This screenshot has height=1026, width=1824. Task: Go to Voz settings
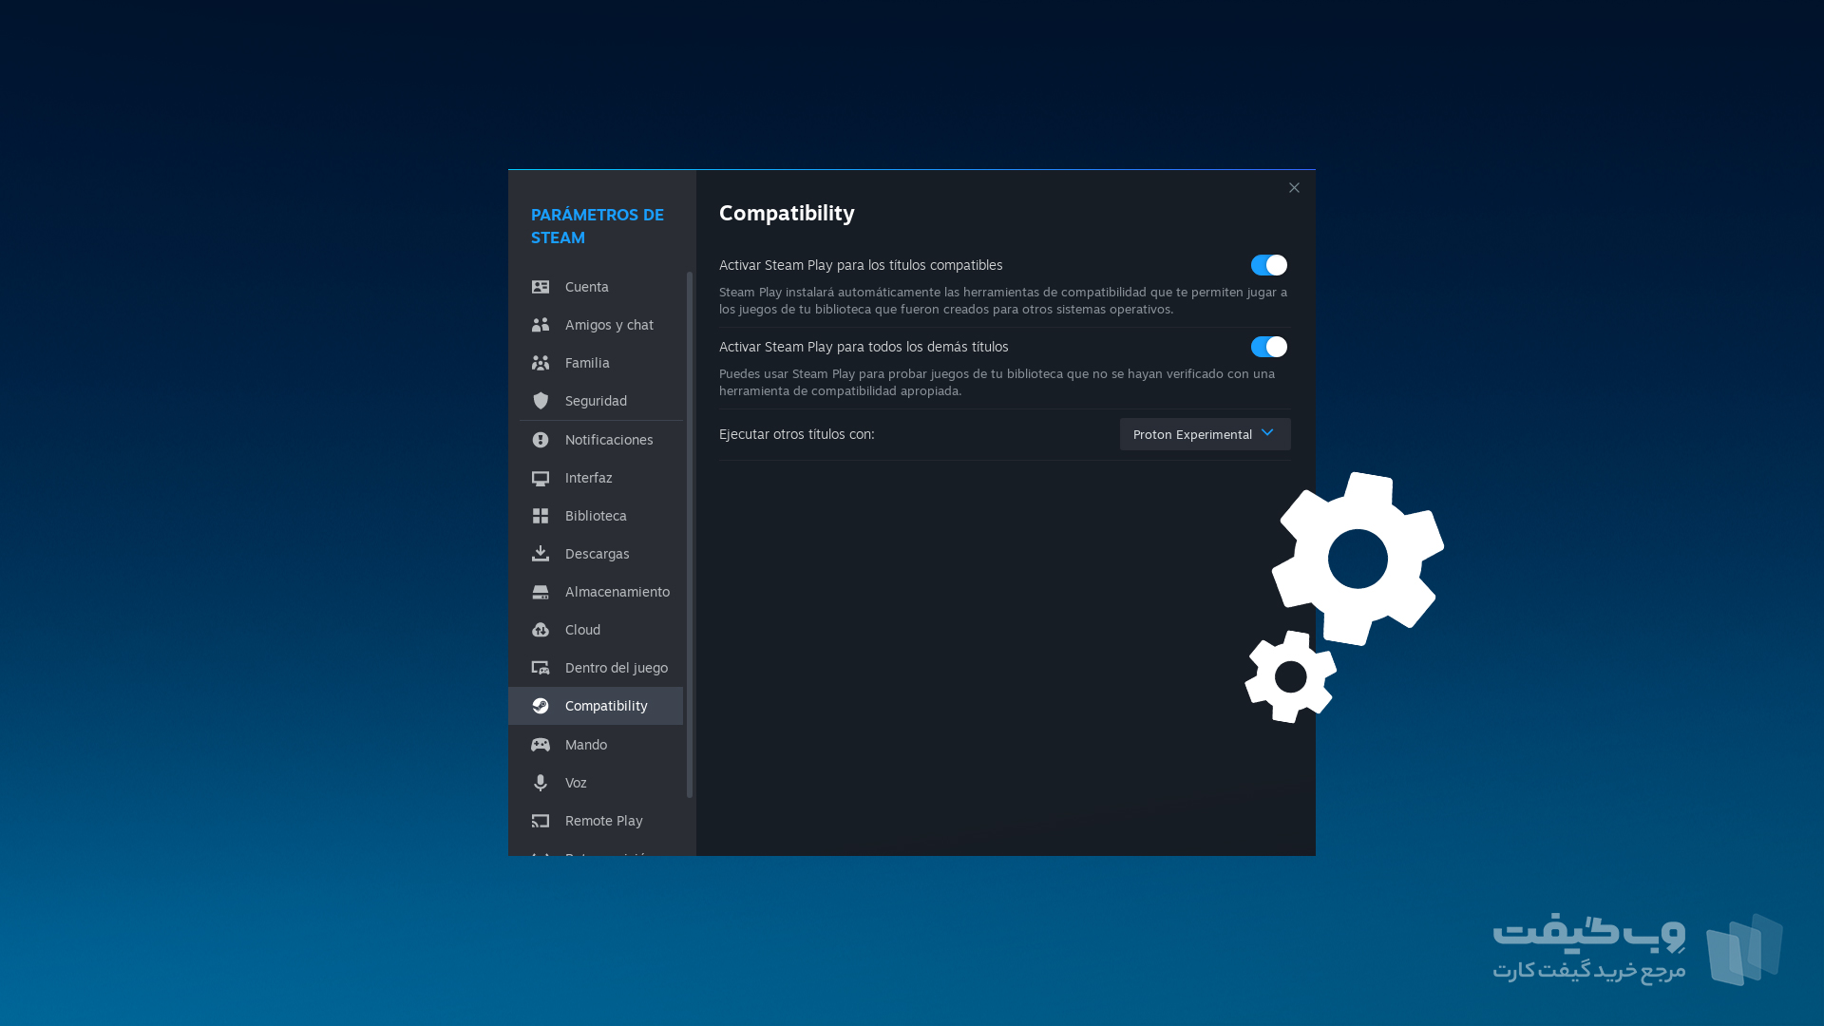(596, 783)
